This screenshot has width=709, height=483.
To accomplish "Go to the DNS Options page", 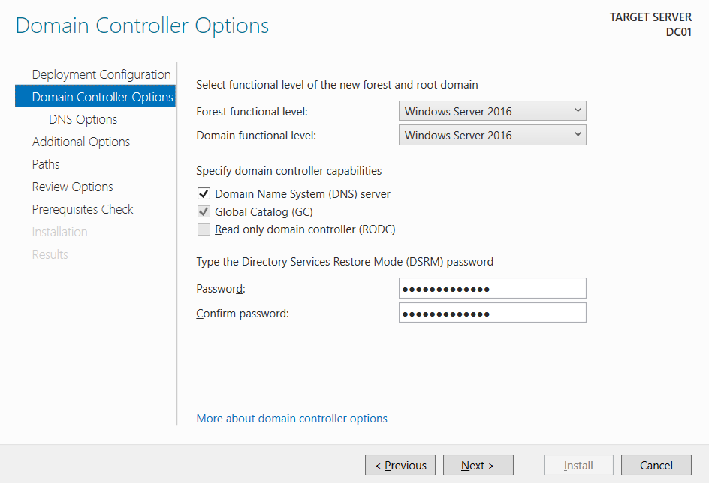I will tap(83, 119).
